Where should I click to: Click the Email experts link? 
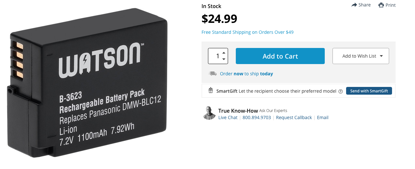[322, 117]
